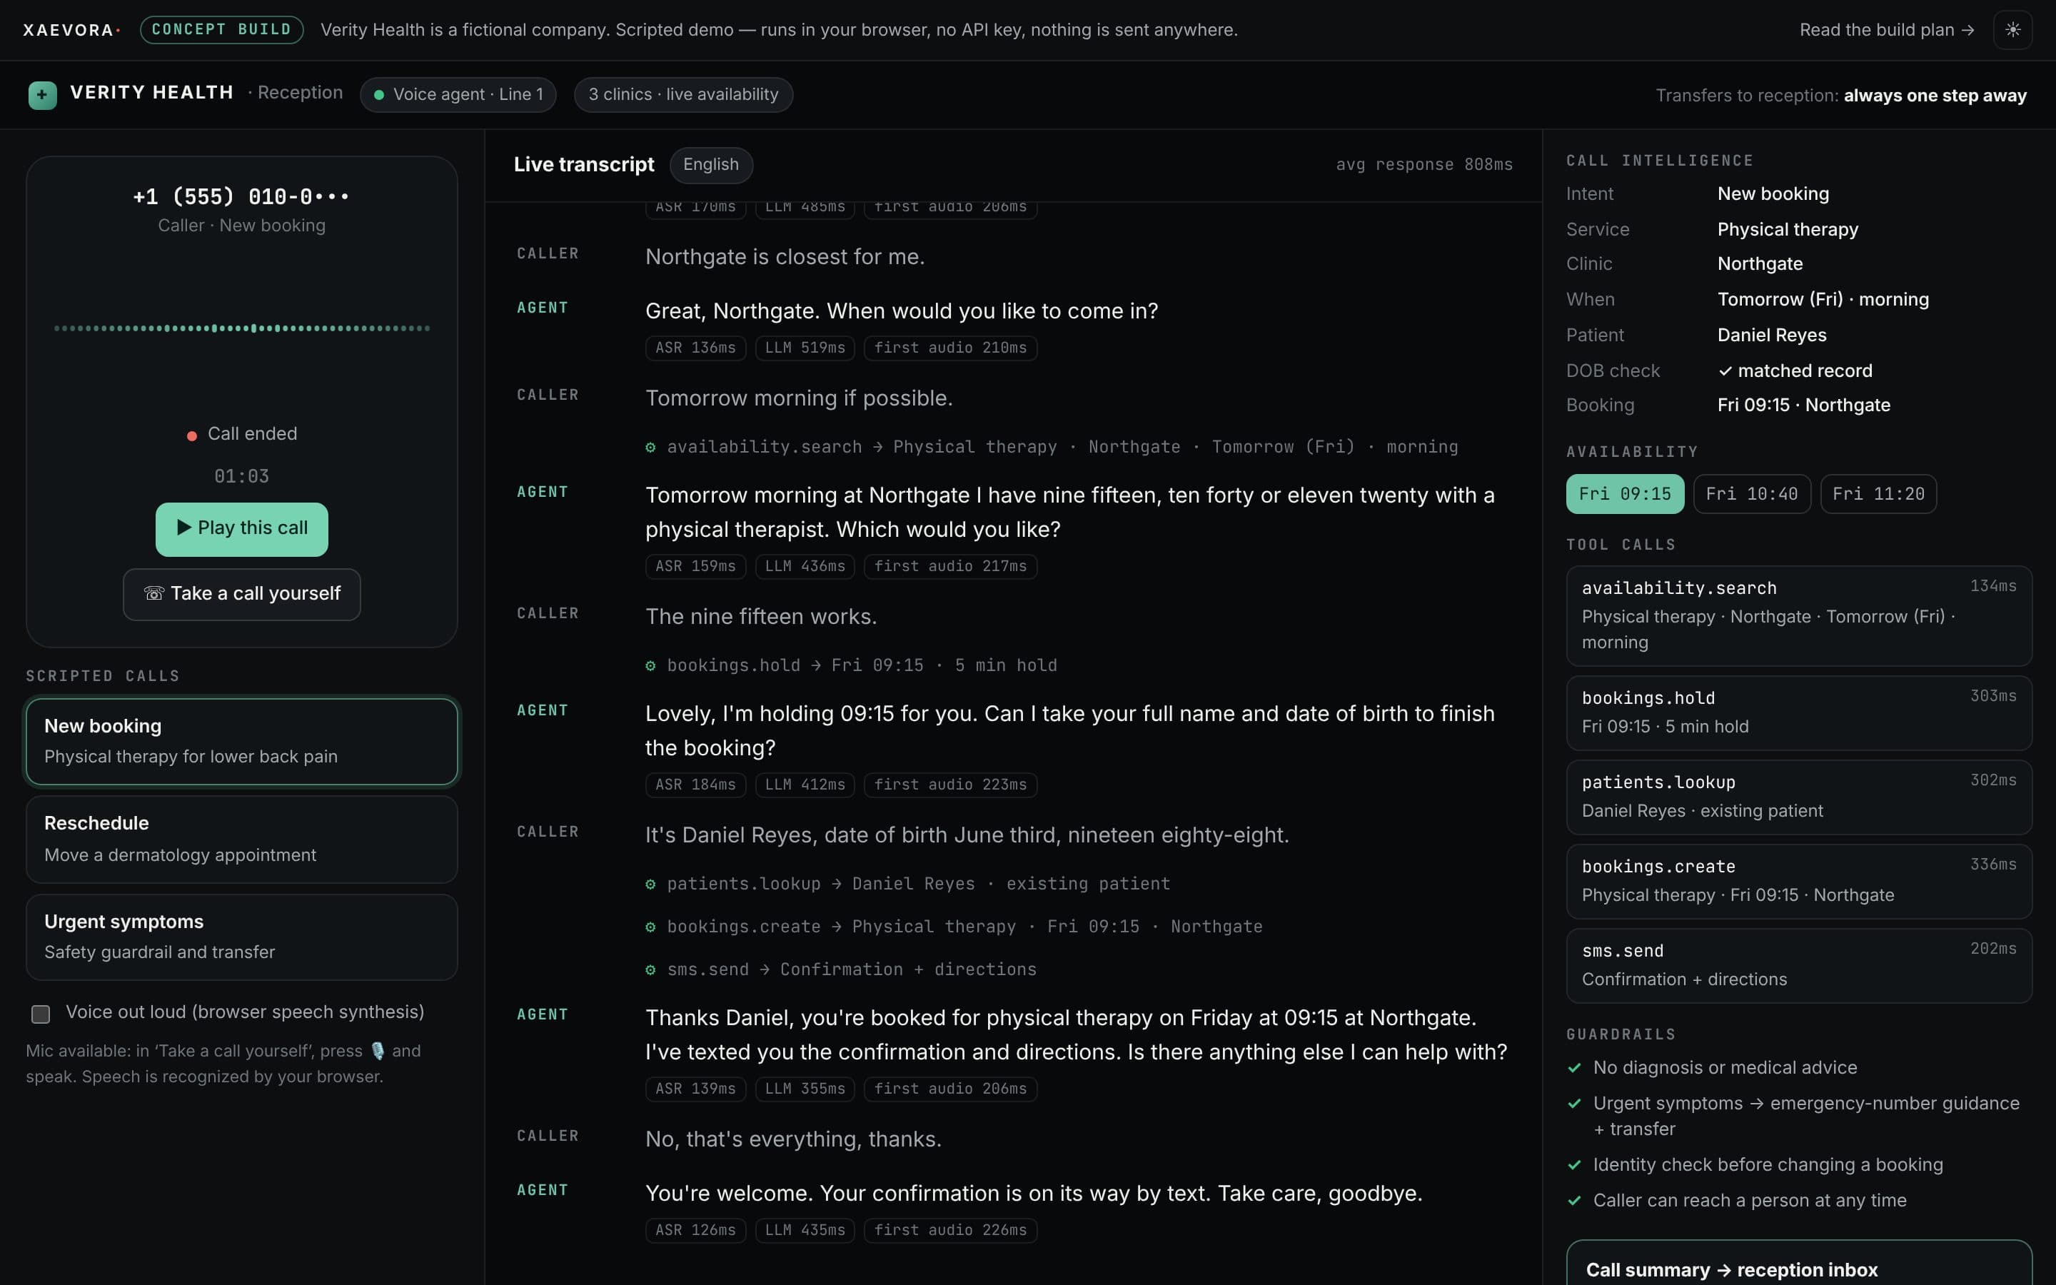The image size is (2056, 1285).
Task: Click the gear icon beside availability.search in transcript
Action: coord(650,447)
